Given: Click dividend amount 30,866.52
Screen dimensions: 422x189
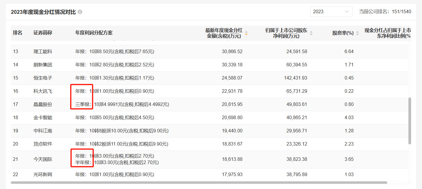Looking at the screenshot, I should [232, 52].
